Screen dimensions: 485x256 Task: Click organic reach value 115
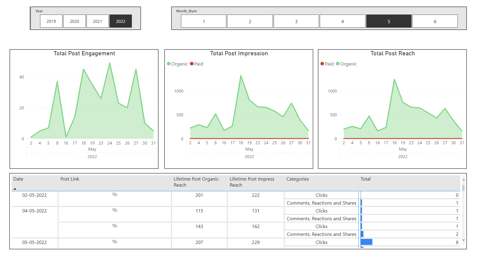coord(199,211)
